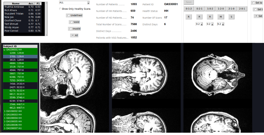This screenshot has width=264, height=135.
Task: Select scan row 6275: 3132:H
Action: 20,91
